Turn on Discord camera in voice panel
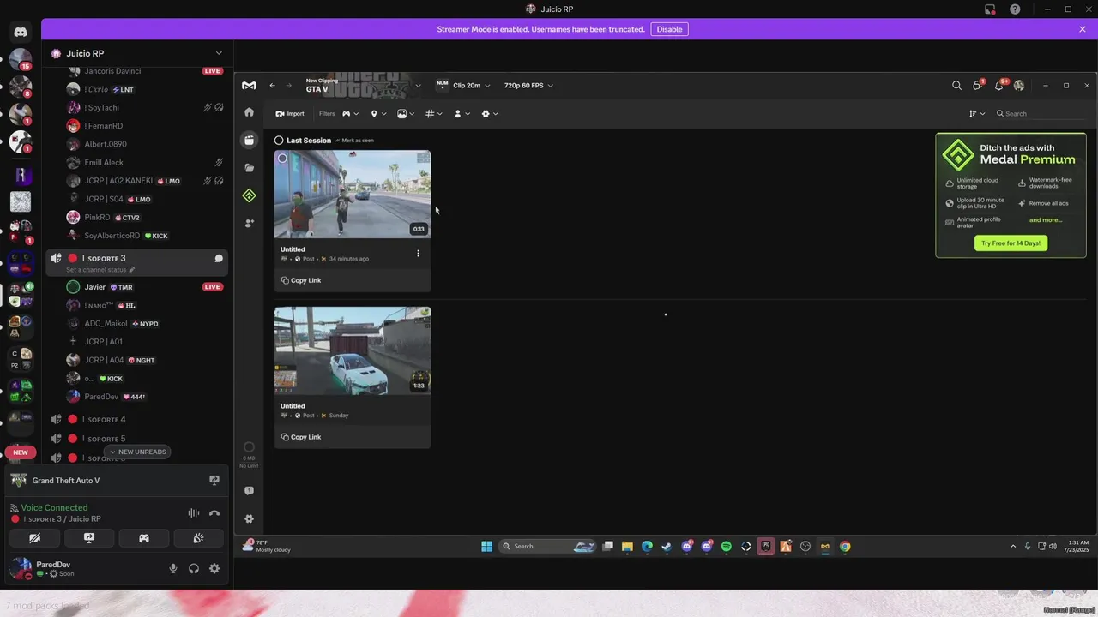This screenshot has height=617, width=1098. (x=34, y=538)
